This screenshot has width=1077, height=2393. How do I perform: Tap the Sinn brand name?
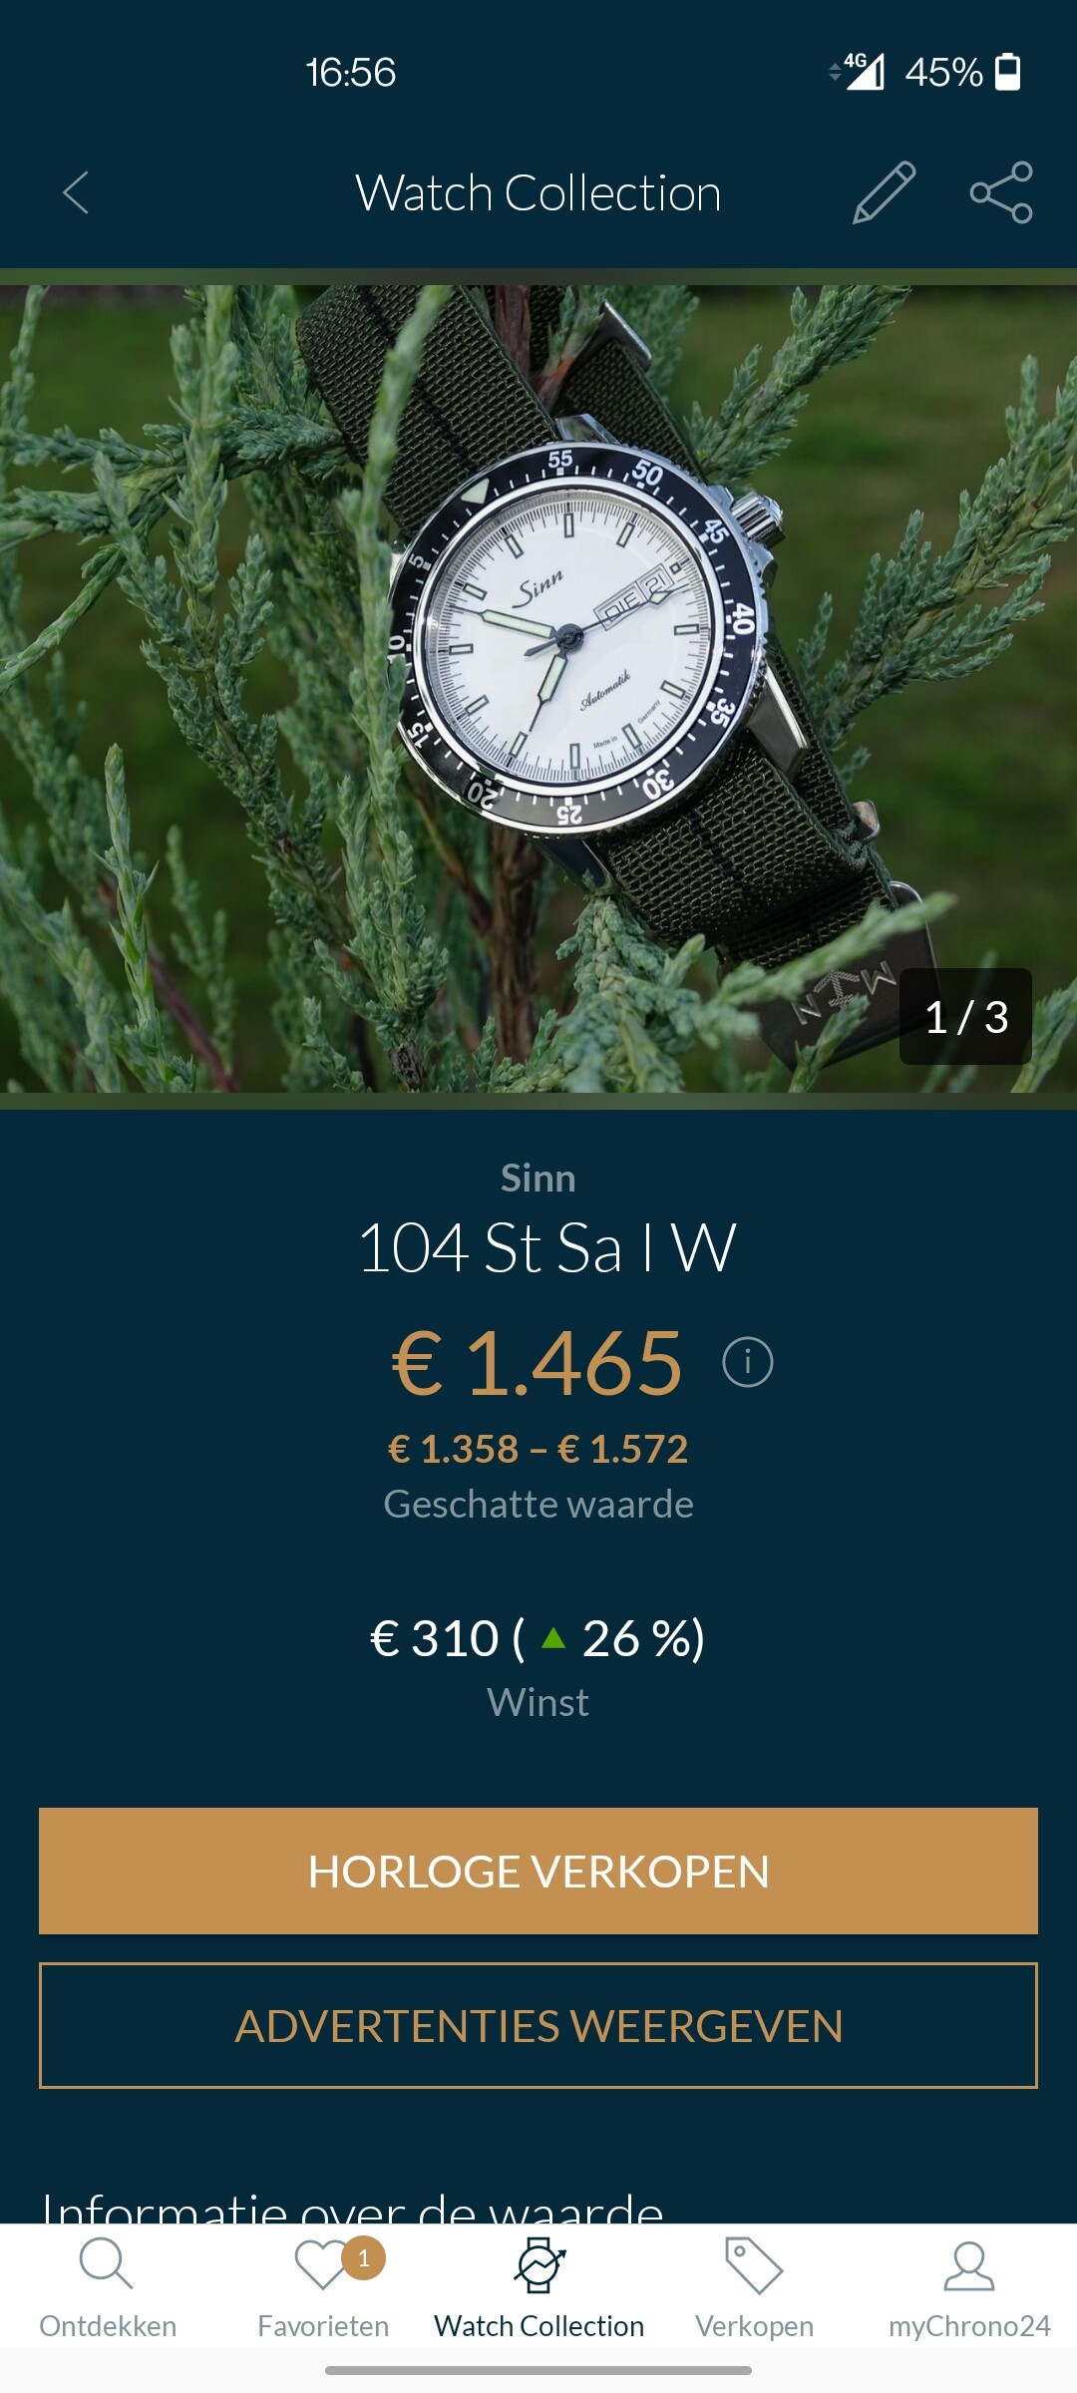point(538,1179)
